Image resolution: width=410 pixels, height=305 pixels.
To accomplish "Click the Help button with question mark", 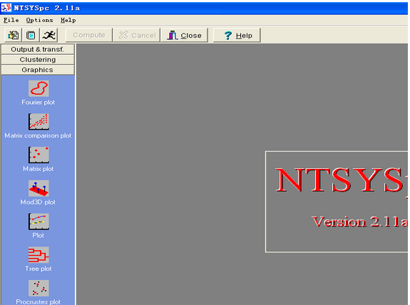I will (237, 35).
